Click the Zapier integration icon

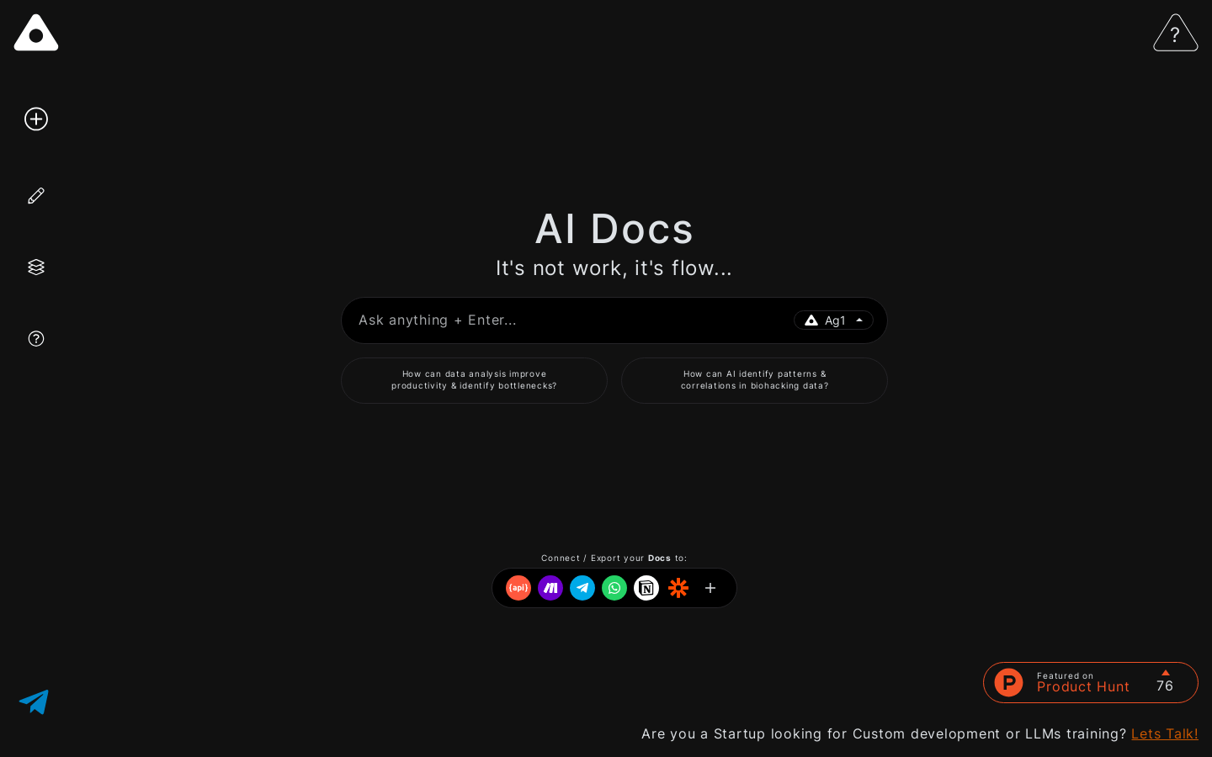click(x=678, y=588)
